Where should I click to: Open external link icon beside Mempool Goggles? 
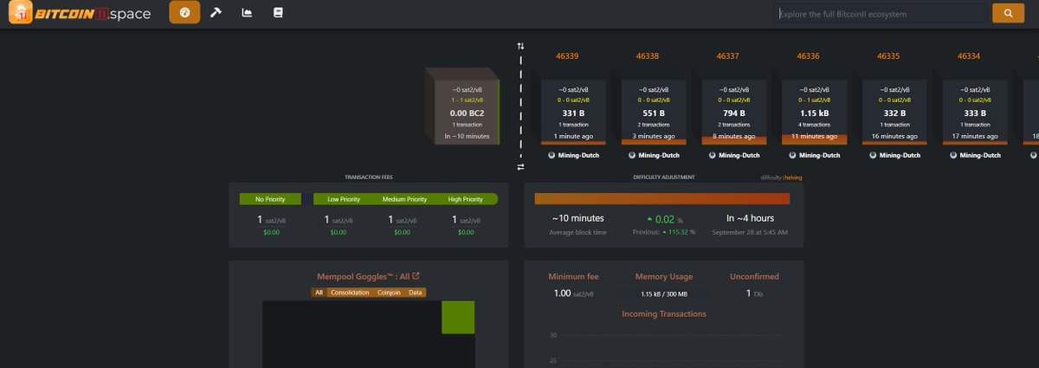click(x=416, y=276)
